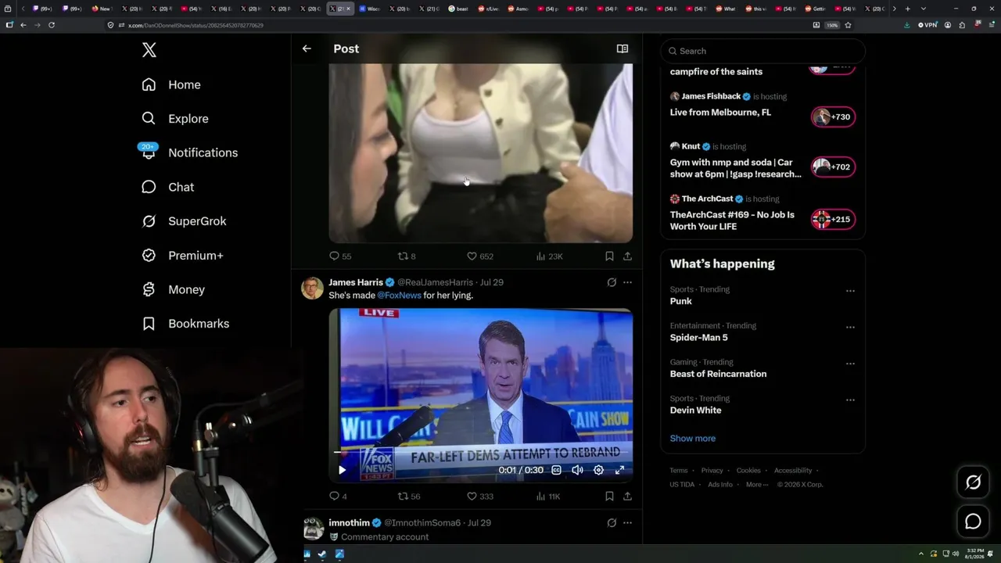Open video settings gear
Image resolution: width=1001 pixels, height=563 pixels.
[x=598, y=470]
